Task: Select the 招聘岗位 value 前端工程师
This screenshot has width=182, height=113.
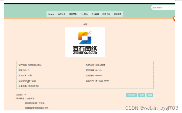Action: coord(100,65)
